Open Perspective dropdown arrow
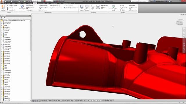 pos(48,5)
